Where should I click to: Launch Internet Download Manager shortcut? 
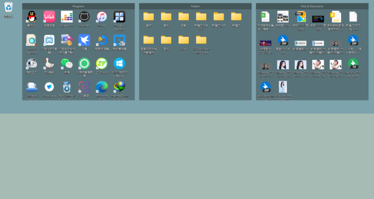click(119, 87)
